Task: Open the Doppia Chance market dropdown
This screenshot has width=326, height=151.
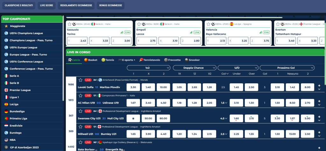Action: [x=195, y=68]
